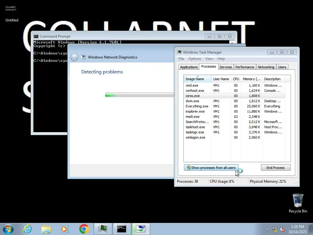Click the Detecting problems progress bar
The height and width of the screenshot is (235, 313).
139,95
